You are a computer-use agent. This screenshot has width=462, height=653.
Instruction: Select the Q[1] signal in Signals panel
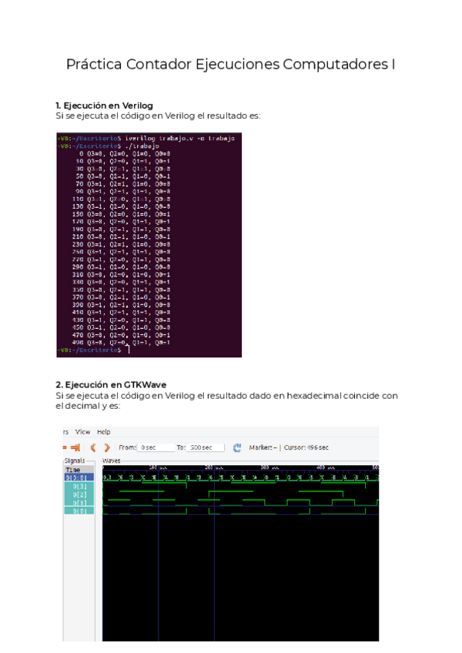pyautogui.click(x=79, y=503)
